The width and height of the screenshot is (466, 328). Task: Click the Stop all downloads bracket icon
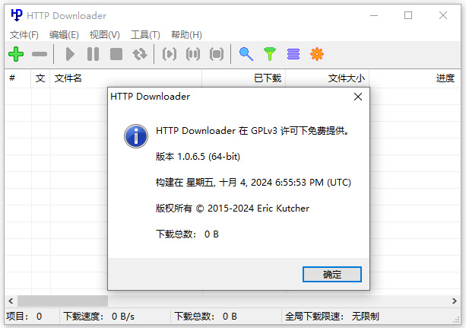click(x=217, y=54)
